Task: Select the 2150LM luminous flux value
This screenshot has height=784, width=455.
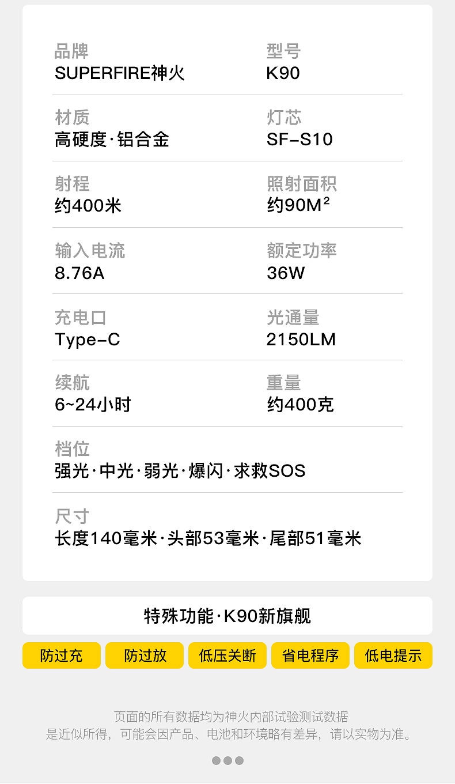Action: [301, 340]
